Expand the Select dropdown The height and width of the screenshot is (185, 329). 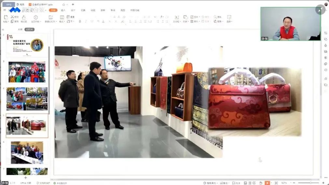click(x=232, y=21)
